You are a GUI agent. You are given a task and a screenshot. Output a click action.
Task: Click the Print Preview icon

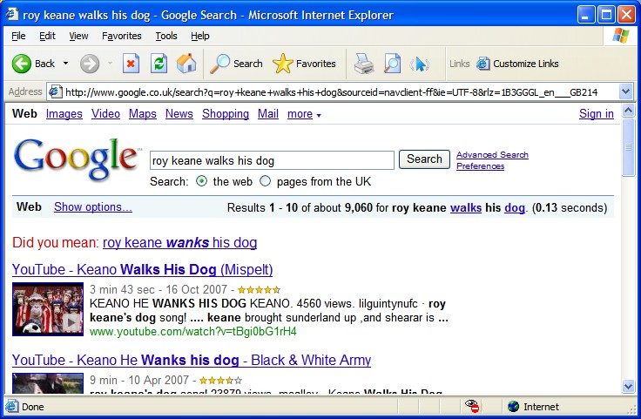coord(392,64)
